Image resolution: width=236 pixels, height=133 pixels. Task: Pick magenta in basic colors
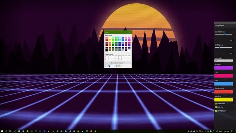[x=129, y=40]
